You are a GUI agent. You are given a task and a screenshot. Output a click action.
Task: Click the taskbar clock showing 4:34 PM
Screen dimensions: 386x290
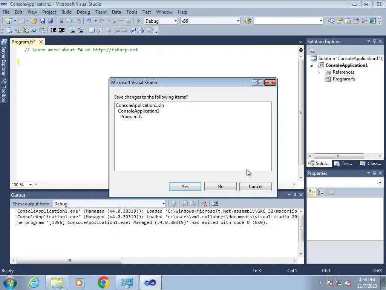367,283
